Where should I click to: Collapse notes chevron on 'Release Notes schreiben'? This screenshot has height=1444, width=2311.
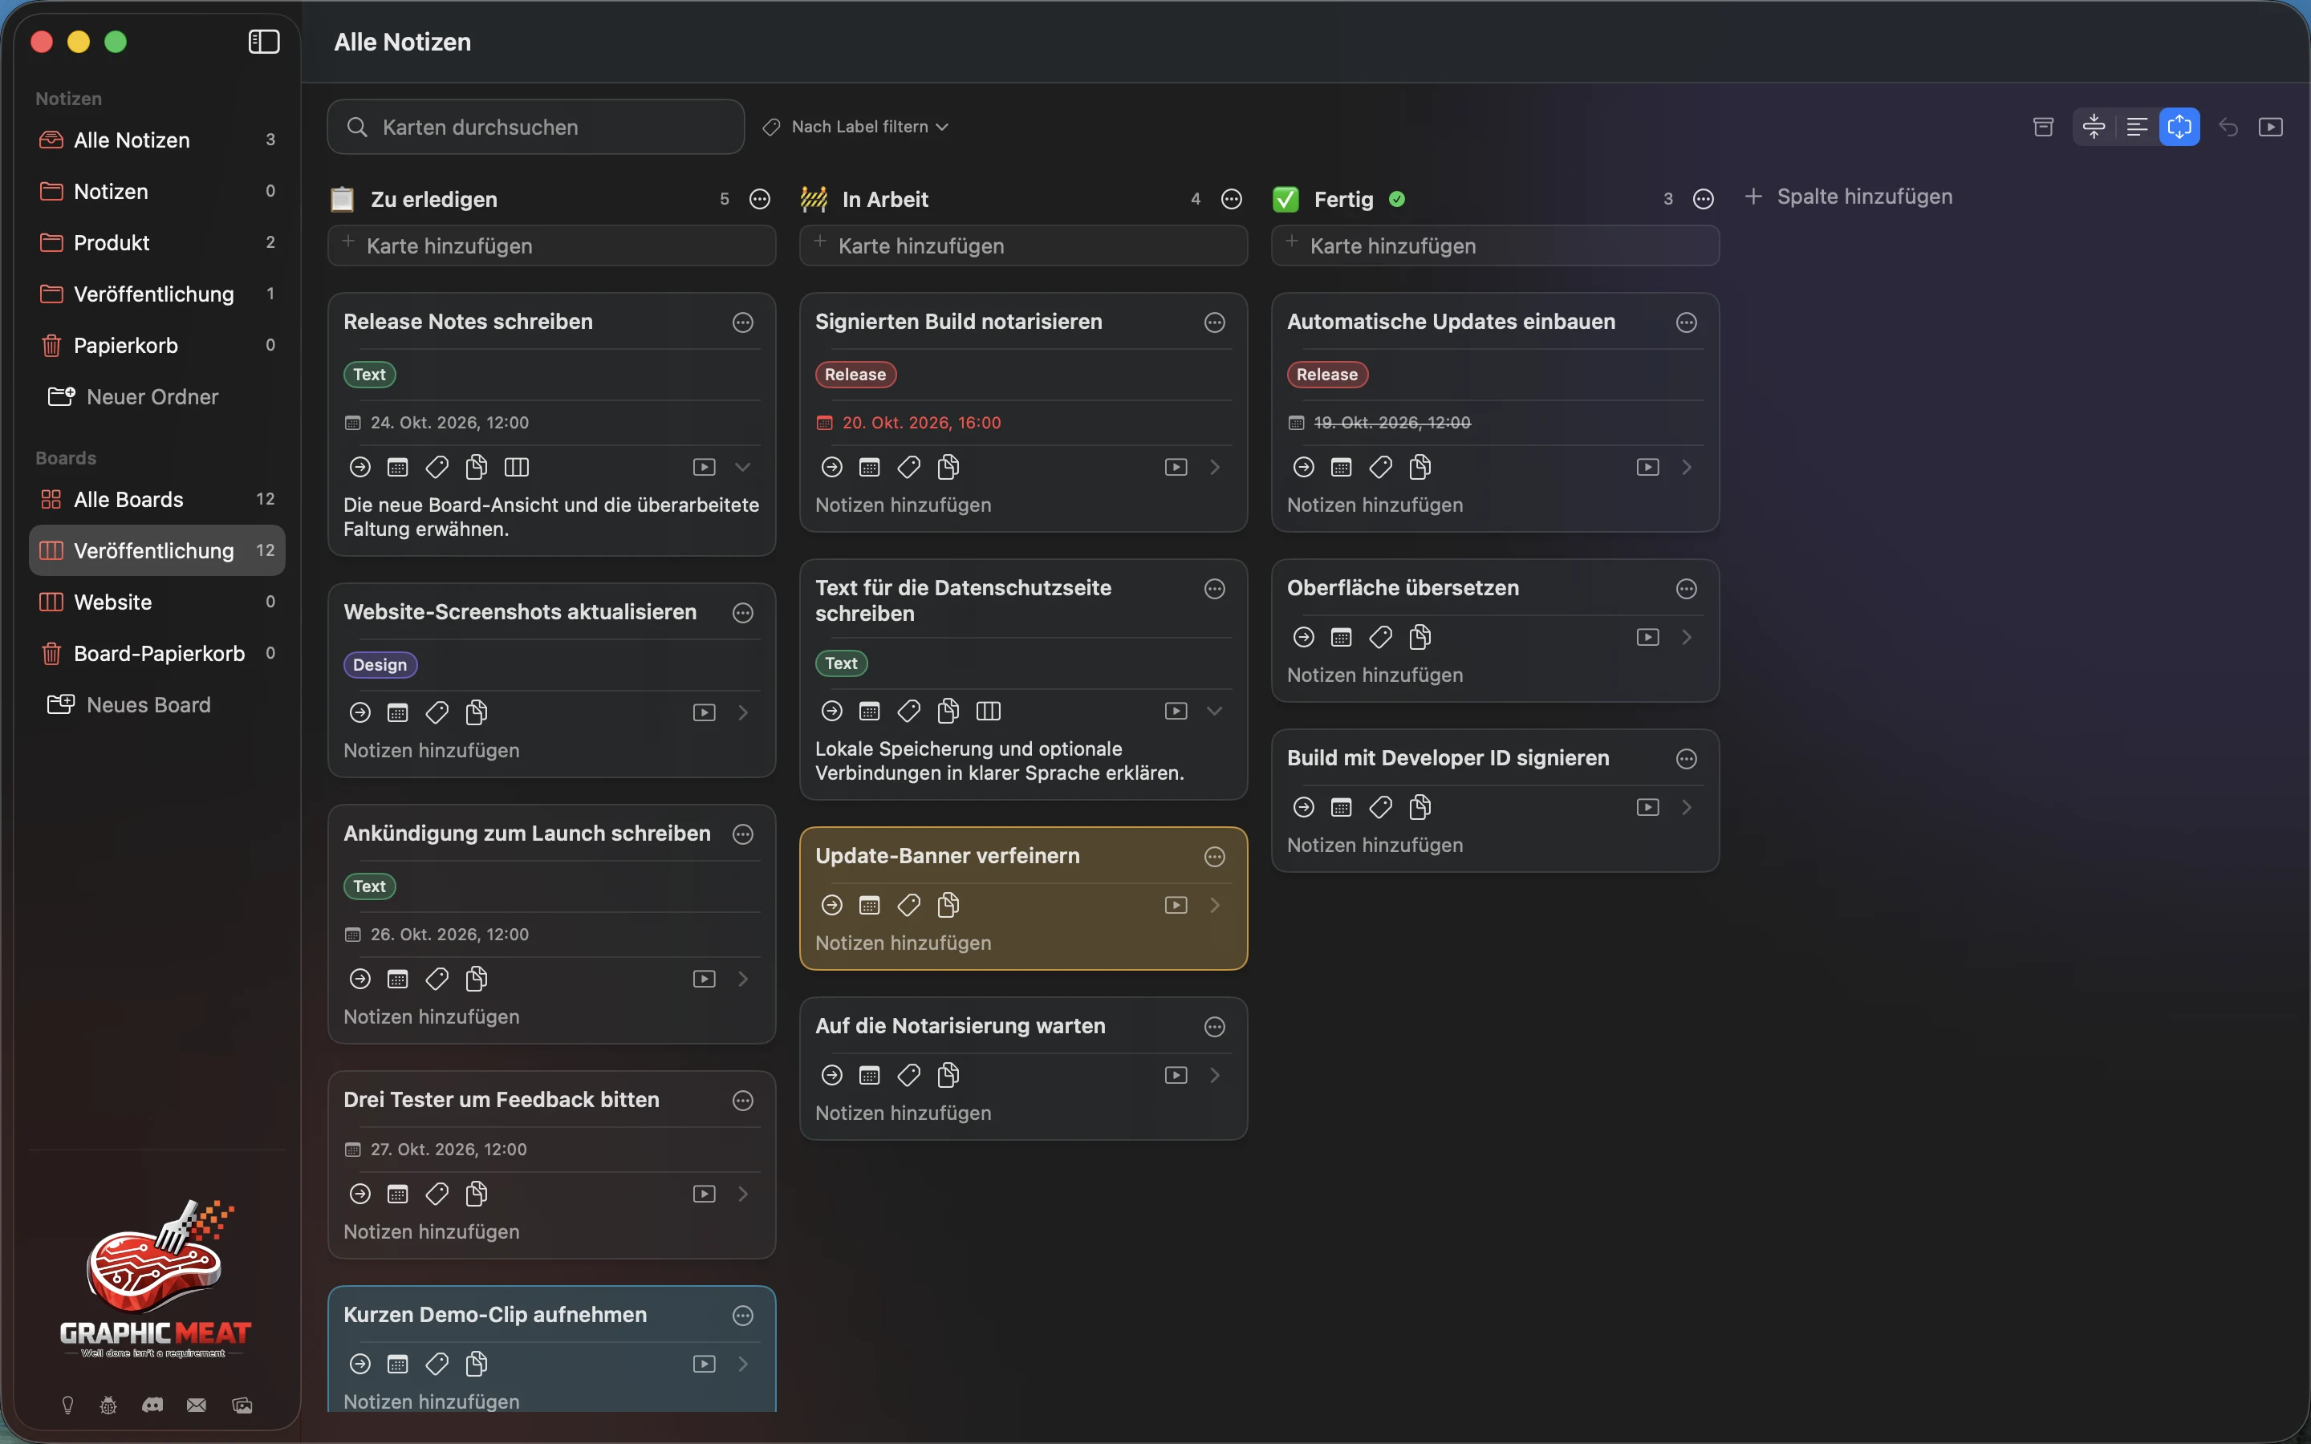pyautogui.click(x=742, y=467)
